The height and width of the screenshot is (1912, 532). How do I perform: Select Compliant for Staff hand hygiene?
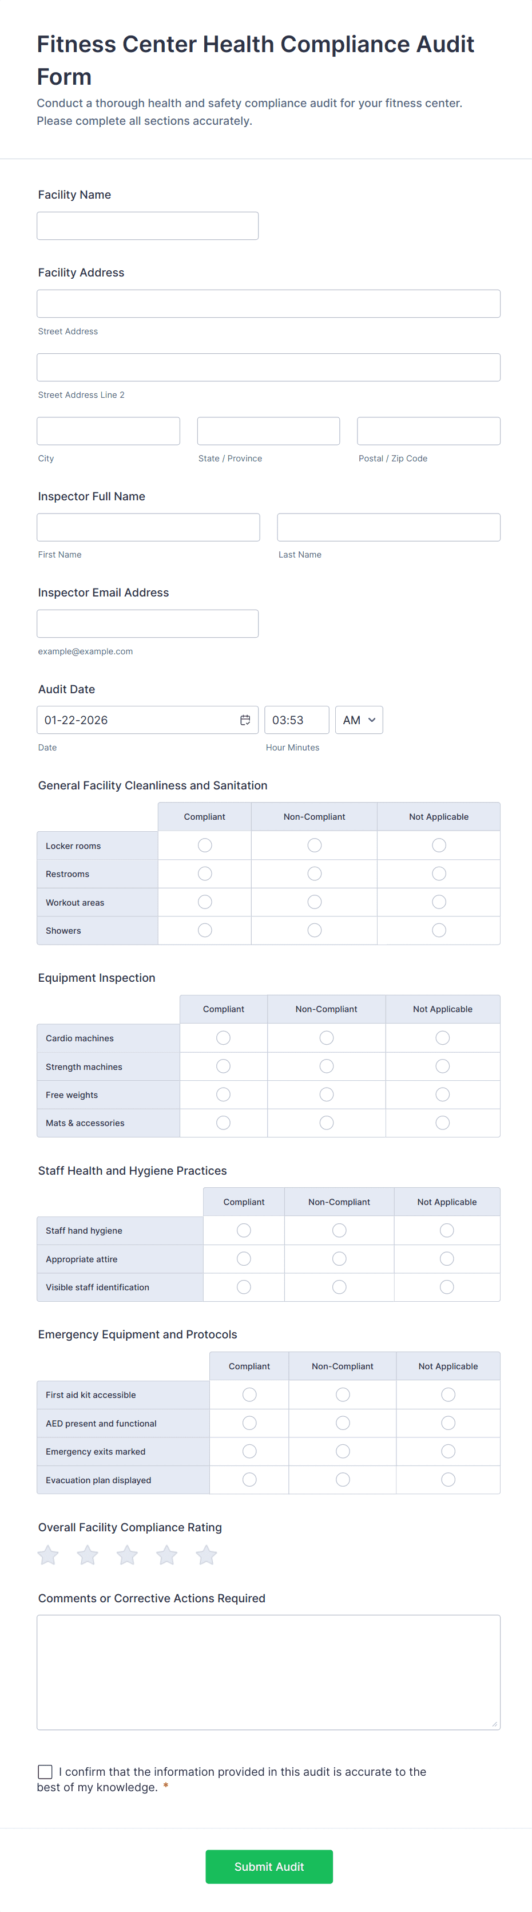point(243,1231)
